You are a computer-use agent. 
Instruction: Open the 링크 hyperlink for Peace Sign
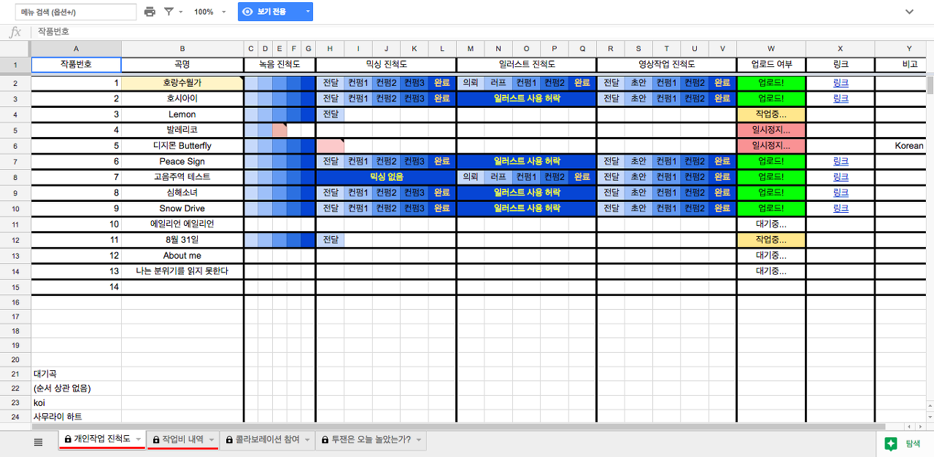(840, 161)
